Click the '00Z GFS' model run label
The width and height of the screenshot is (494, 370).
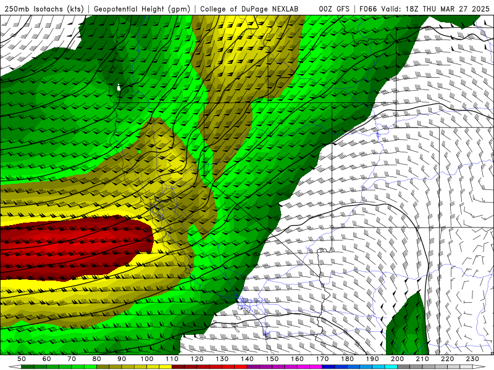(334, 9)
